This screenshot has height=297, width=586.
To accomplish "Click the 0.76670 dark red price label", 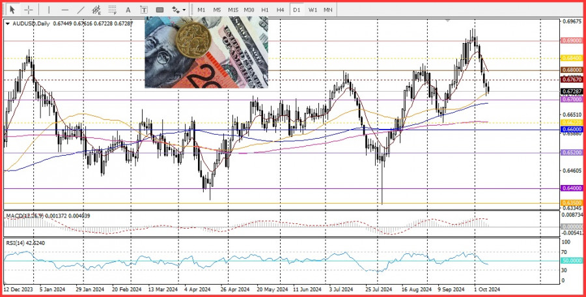I will click(x=572, y=79).
